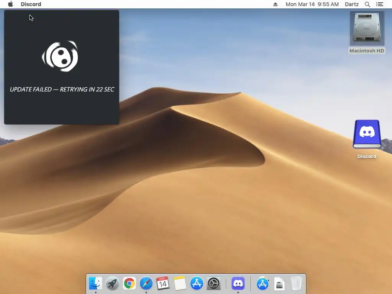Open the Dock stack beside the disk image icon
The width and height of the screenshot is (392, 294).
click(x=263, y=284)
